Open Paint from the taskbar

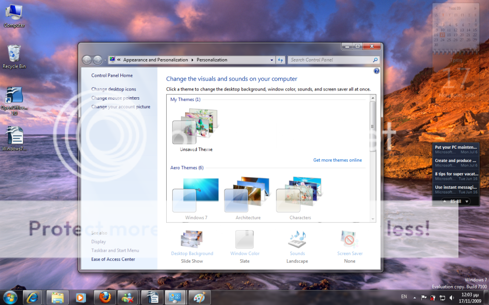(199, 297)
